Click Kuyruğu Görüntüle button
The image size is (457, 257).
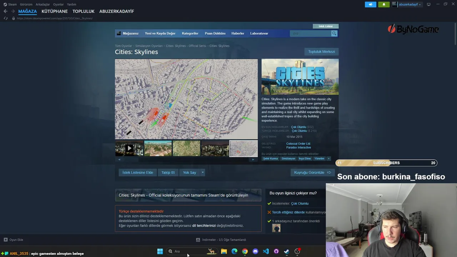[312, 172]
